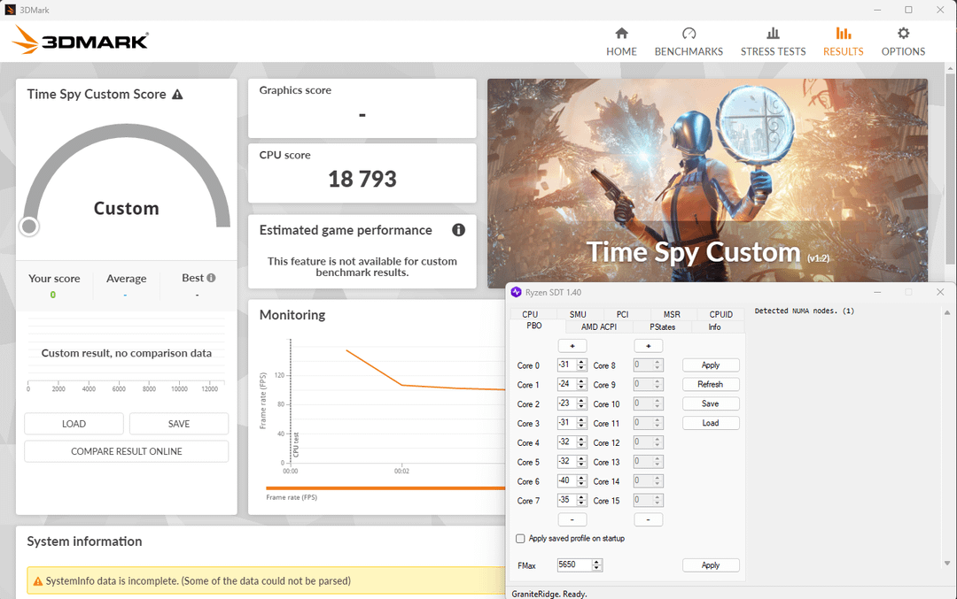Switch to the AMD ACPI tab

(x=599, y=326)
